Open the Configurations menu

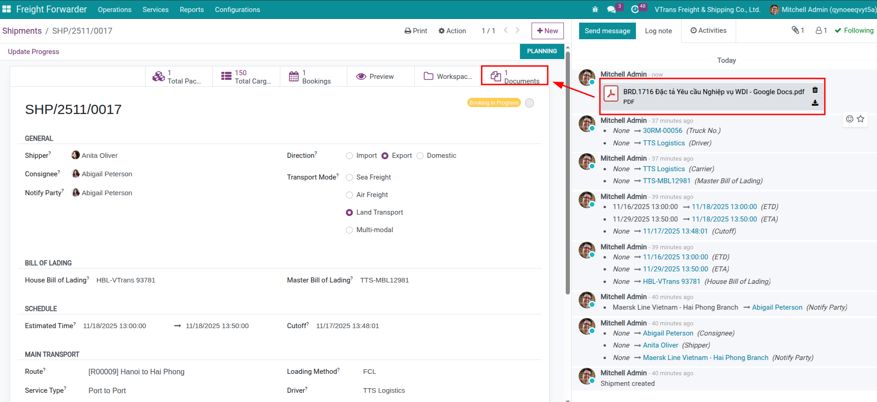[x=237, y=10]
